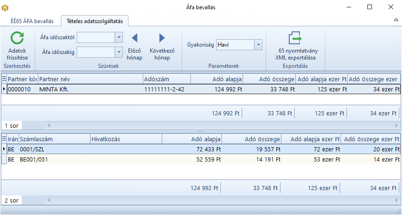Image resolution: width=402 pixels, height=215 pixels.
Task: Advance with the Következő hónap arrow
Action: tap(161, 38)
